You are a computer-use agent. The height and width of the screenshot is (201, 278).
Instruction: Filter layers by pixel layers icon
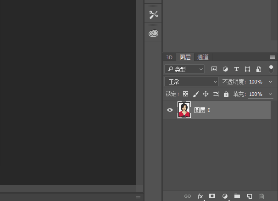[x=214, y=69]
